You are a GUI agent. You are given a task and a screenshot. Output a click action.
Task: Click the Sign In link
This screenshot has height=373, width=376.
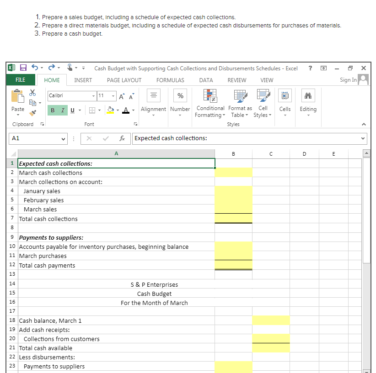[x=348, y=80]
